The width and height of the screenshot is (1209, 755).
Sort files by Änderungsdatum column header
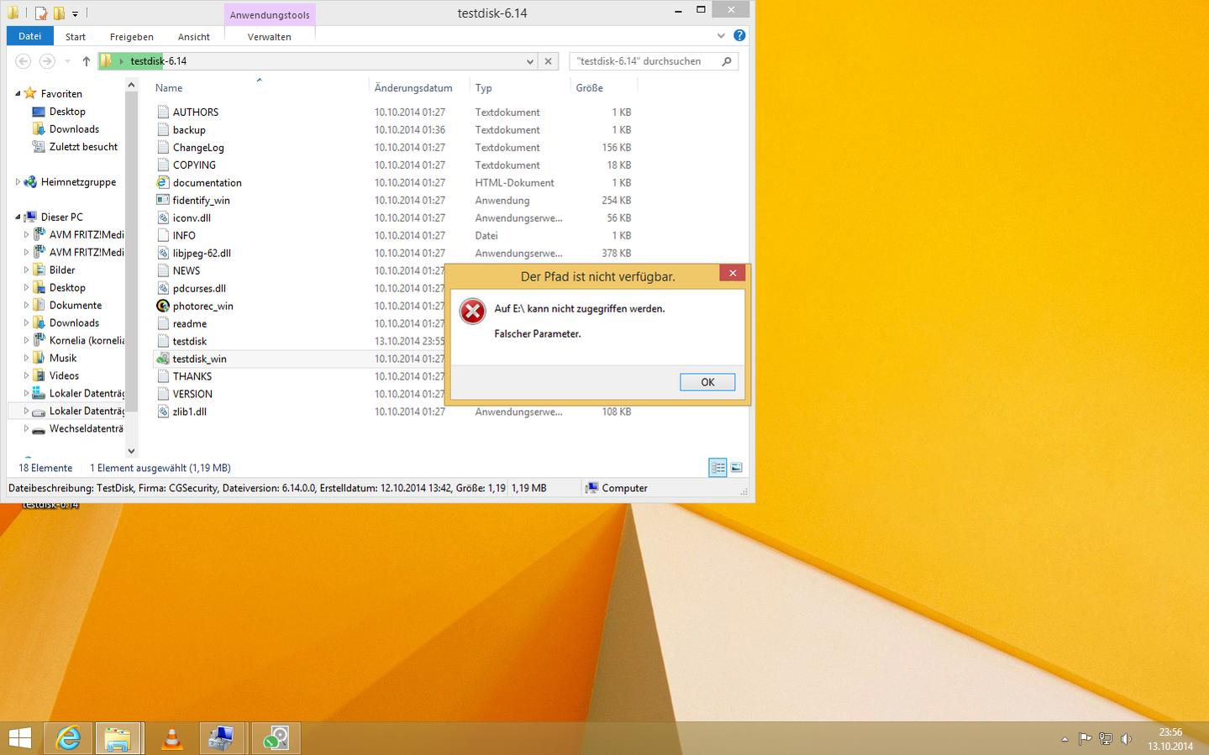[413, 87]
